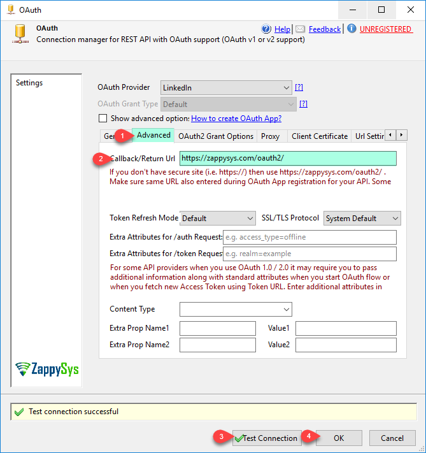Open the Proxy tab

[x=271, y=136]
